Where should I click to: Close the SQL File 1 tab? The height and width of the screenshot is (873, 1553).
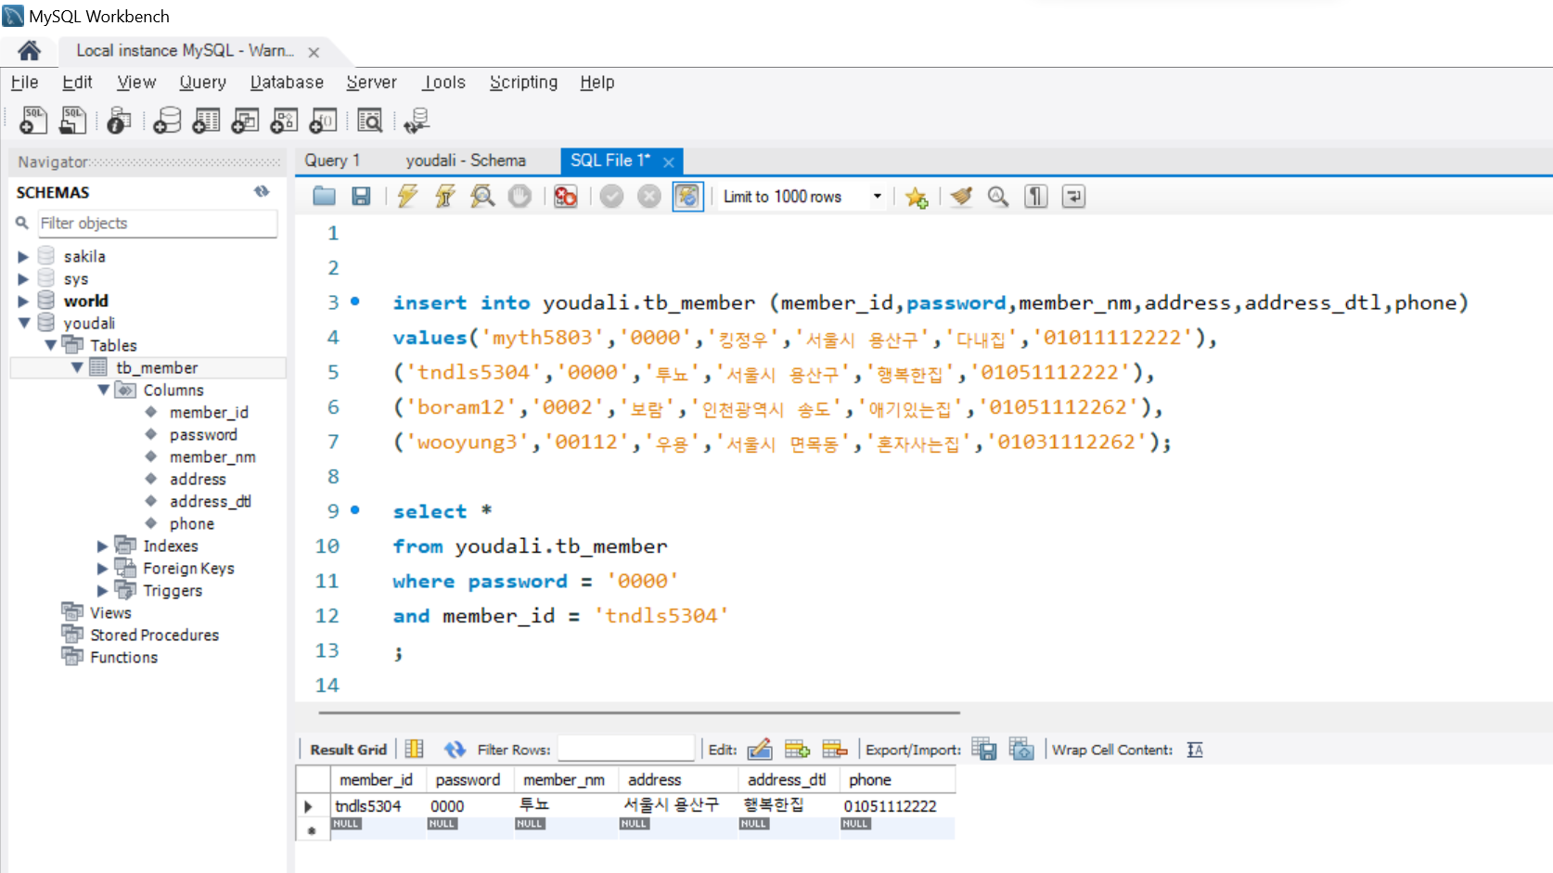[668, 162]
